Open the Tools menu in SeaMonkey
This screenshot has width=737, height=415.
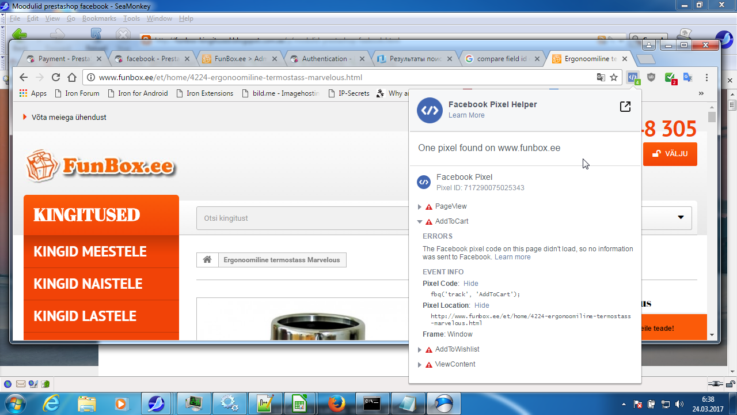point(131,18)
